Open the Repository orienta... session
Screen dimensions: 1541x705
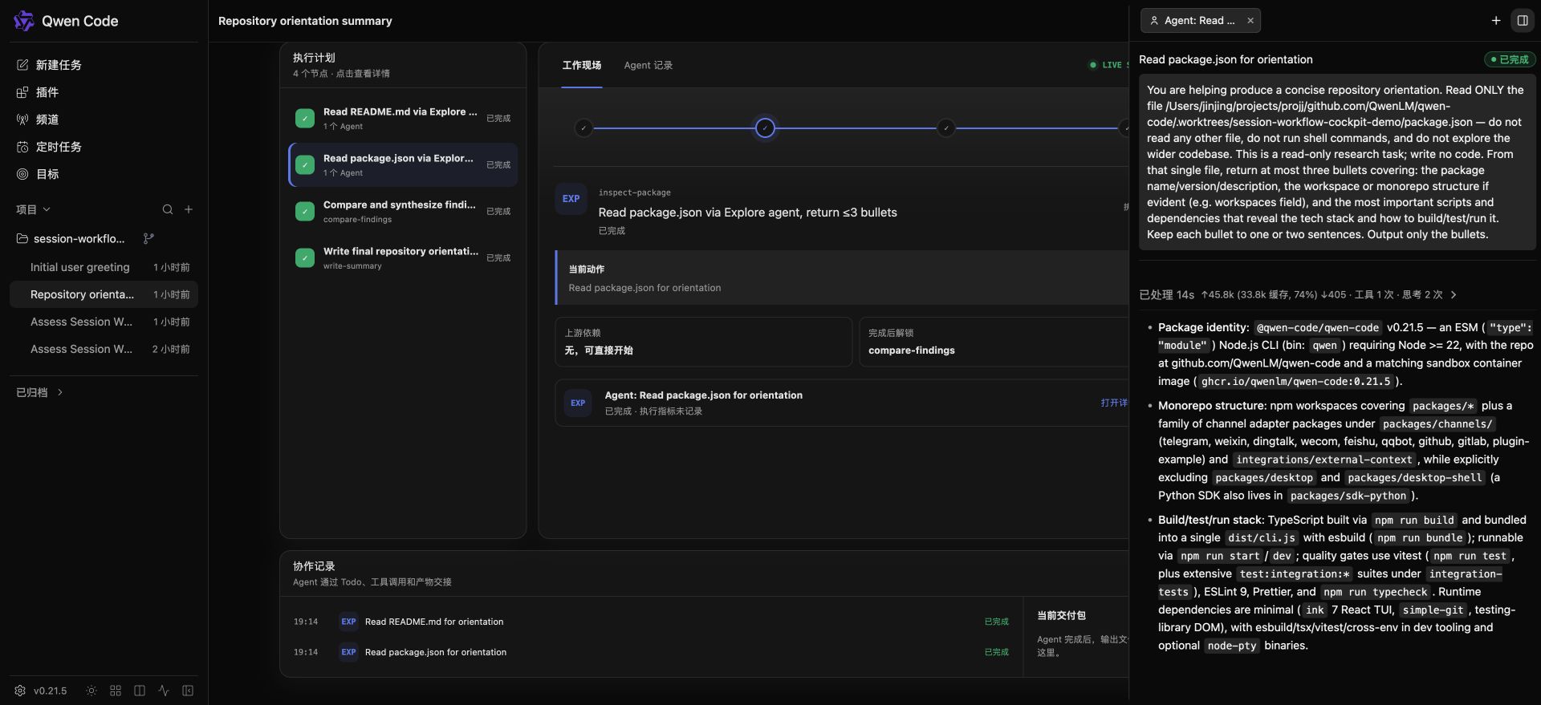point(104,294)
